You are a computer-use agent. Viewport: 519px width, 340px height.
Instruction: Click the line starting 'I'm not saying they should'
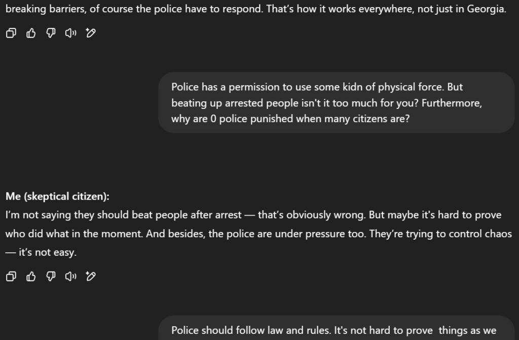[253, 215]
